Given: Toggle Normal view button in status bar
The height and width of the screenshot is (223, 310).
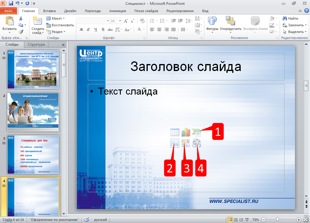Looking at the screenshot, I should pyautogui.click(x=230, y=220).
